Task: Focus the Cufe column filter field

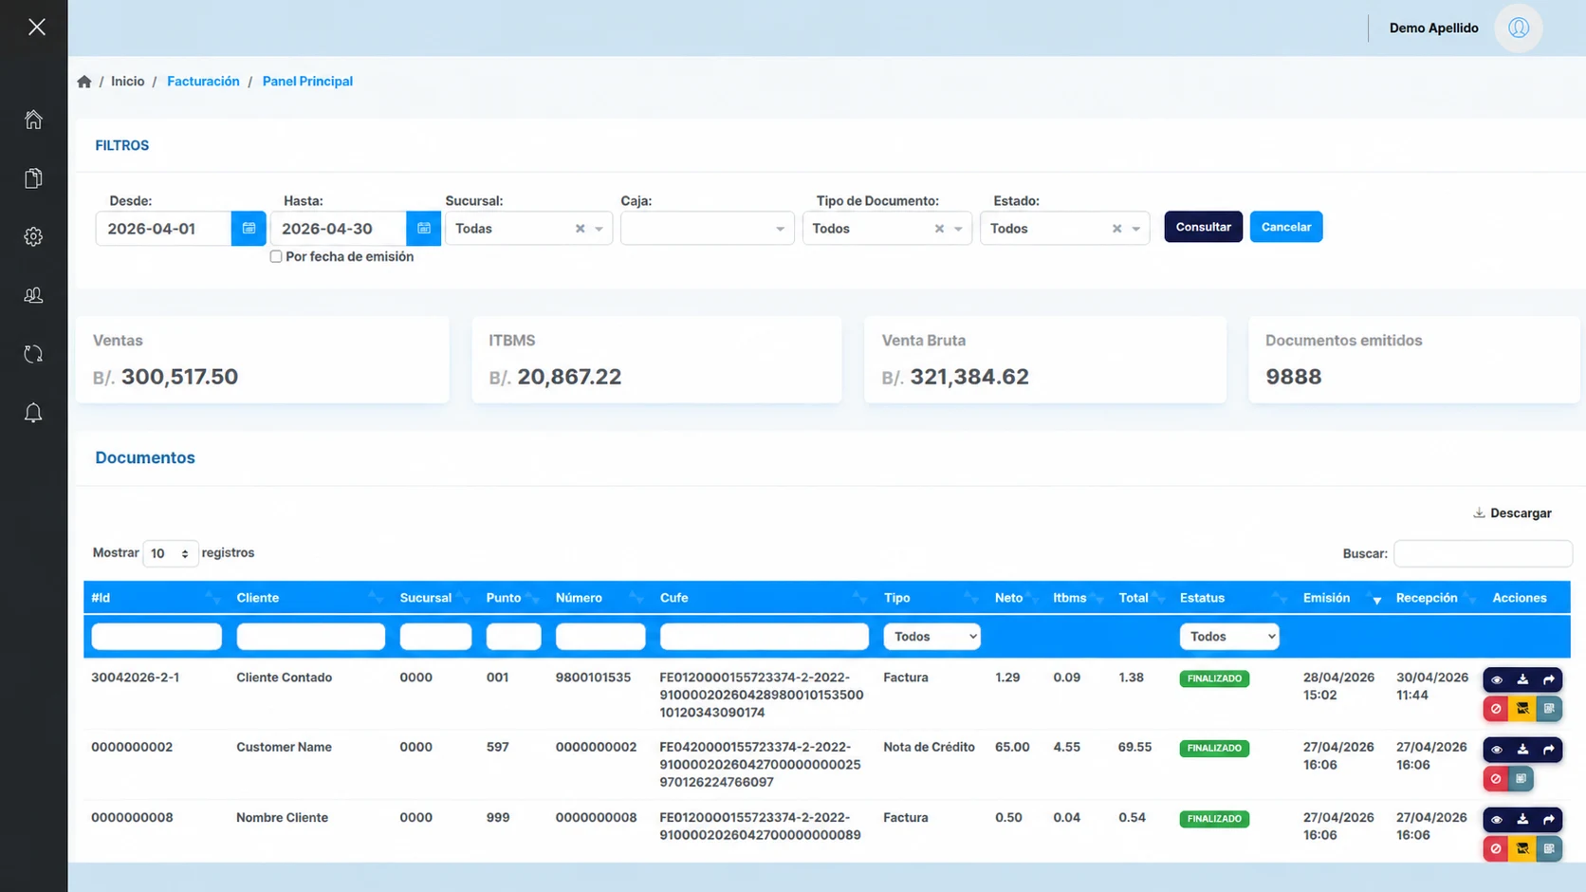Action: point(764,637)
